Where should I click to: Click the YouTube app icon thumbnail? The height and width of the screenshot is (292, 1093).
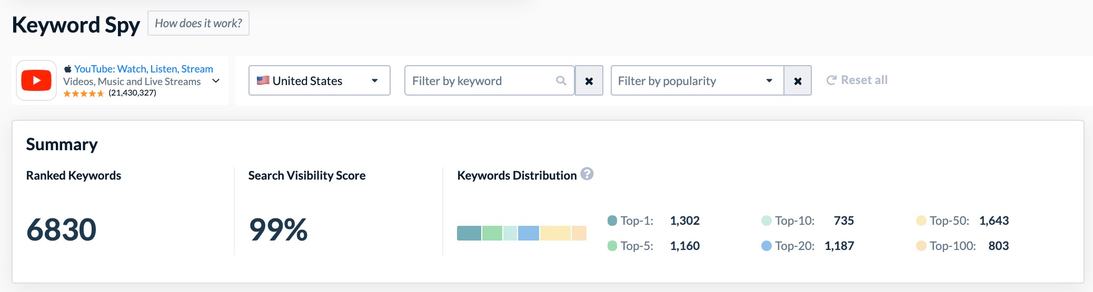click(36, 80)
